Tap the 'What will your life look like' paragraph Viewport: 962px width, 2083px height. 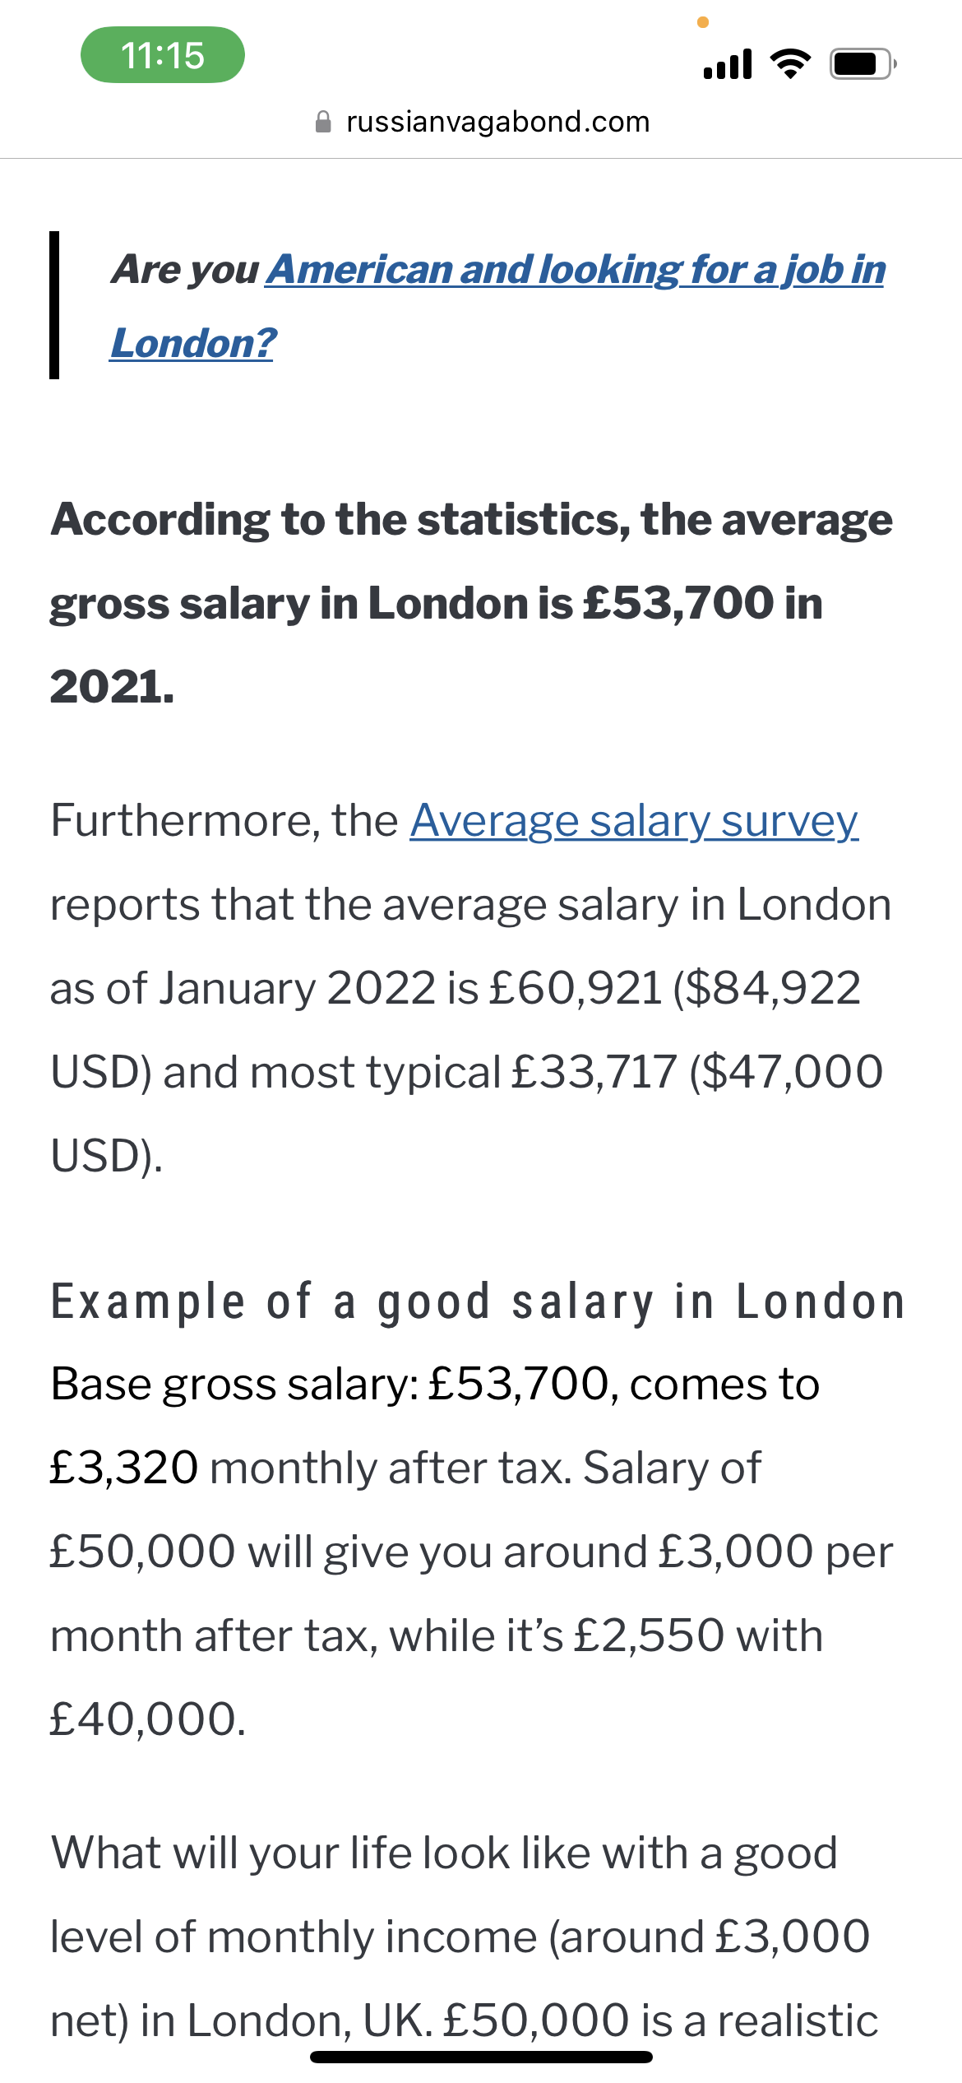444,1853
